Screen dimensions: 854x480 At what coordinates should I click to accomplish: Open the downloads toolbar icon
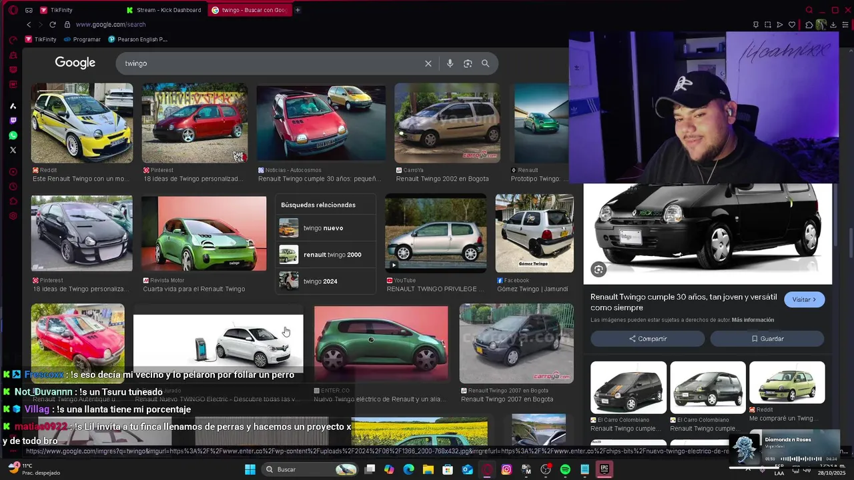(833, 25)
